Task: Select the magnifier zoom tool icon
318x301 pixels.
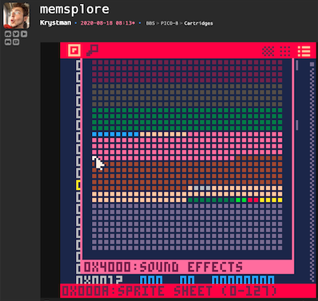Action: 93,50
